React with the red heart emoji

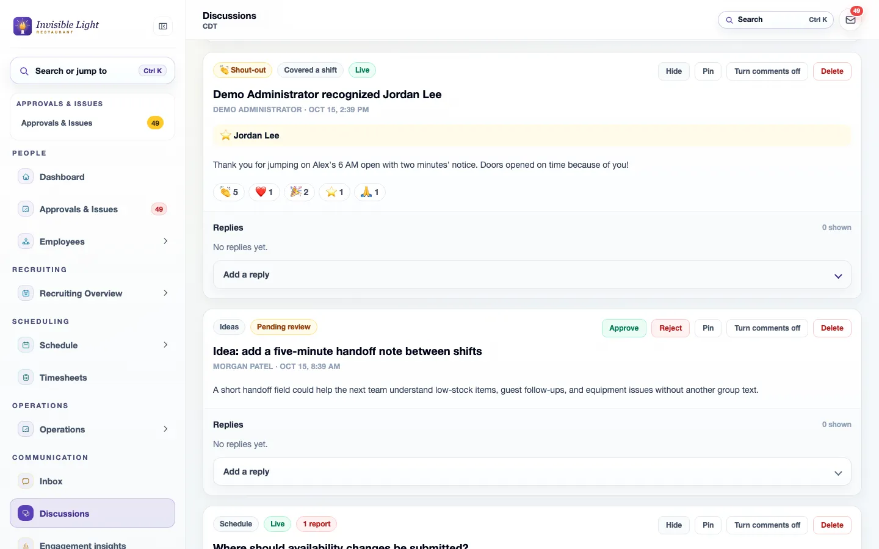click(x=264, y=192)
